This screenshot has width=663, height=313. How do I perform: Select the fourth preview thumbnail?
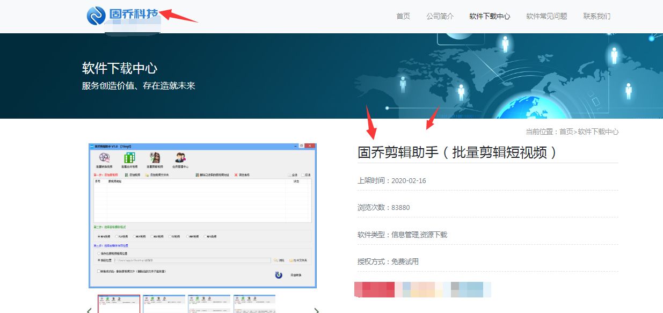point(254,303)
